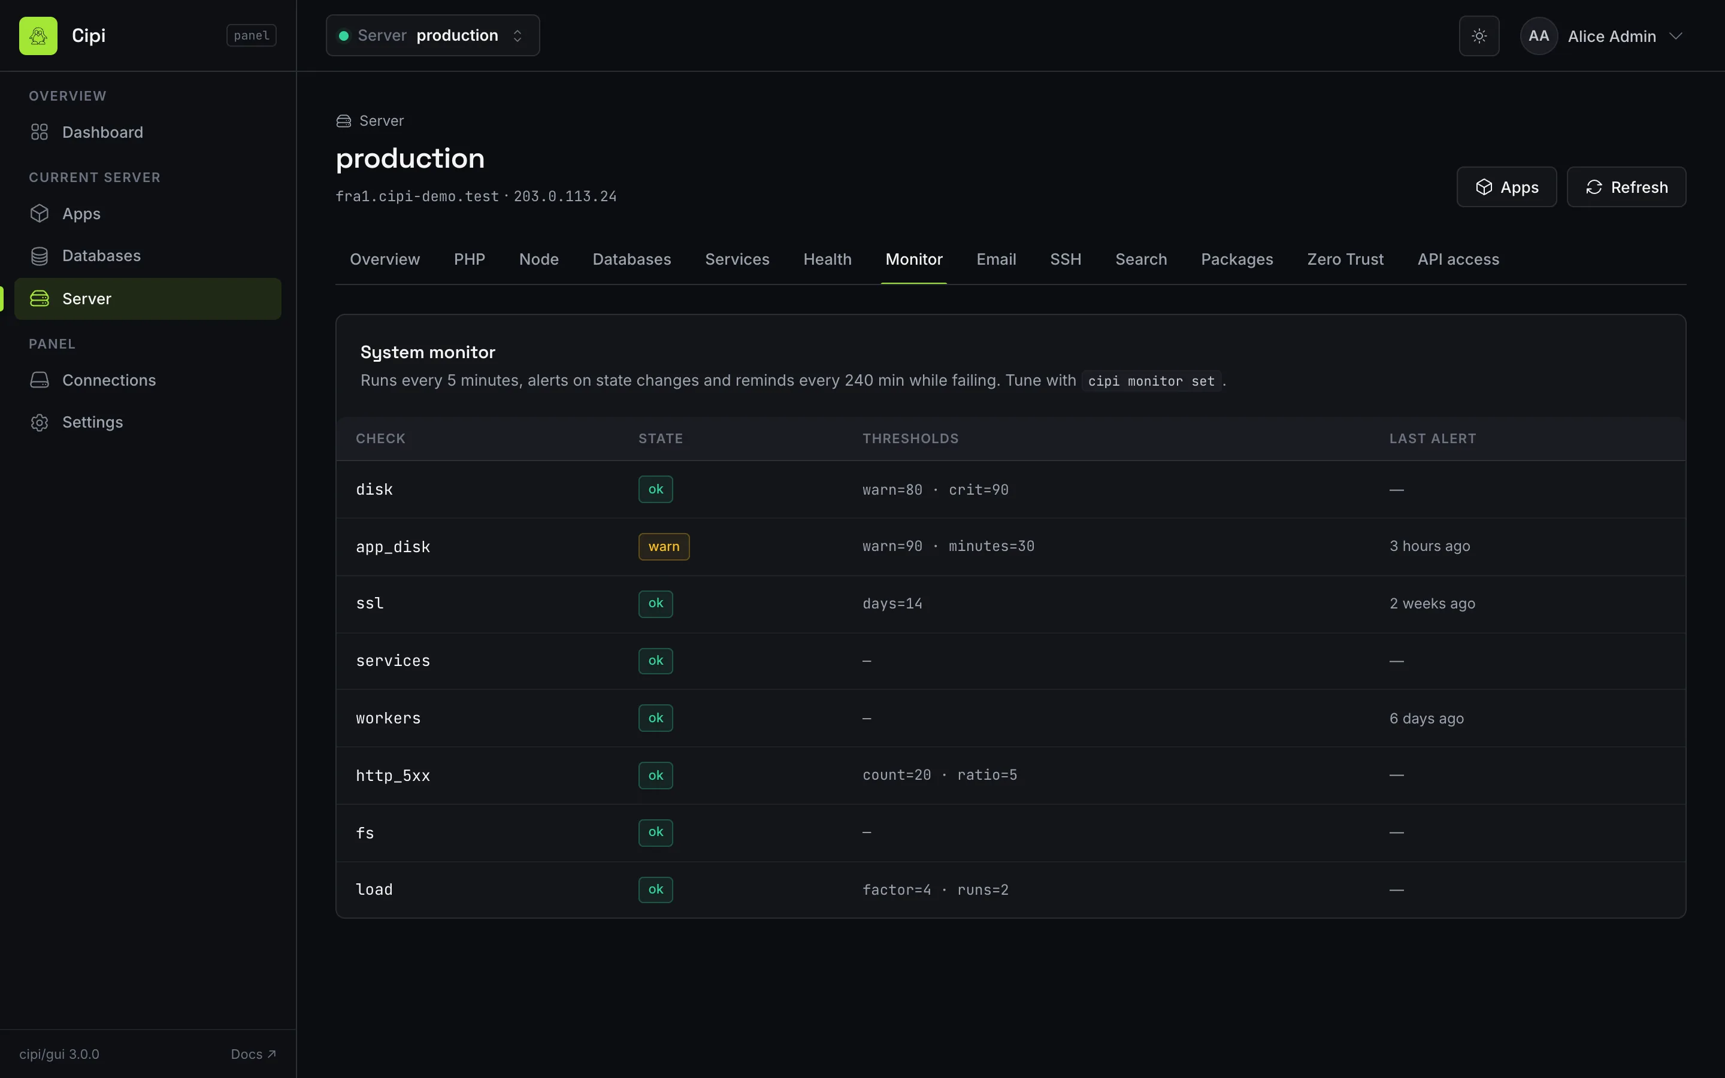Image resolution: width=1725 pixels, height=1078 pixels.
Task: Click the factor=4 · runs=2 threshold
Action: 935,890
